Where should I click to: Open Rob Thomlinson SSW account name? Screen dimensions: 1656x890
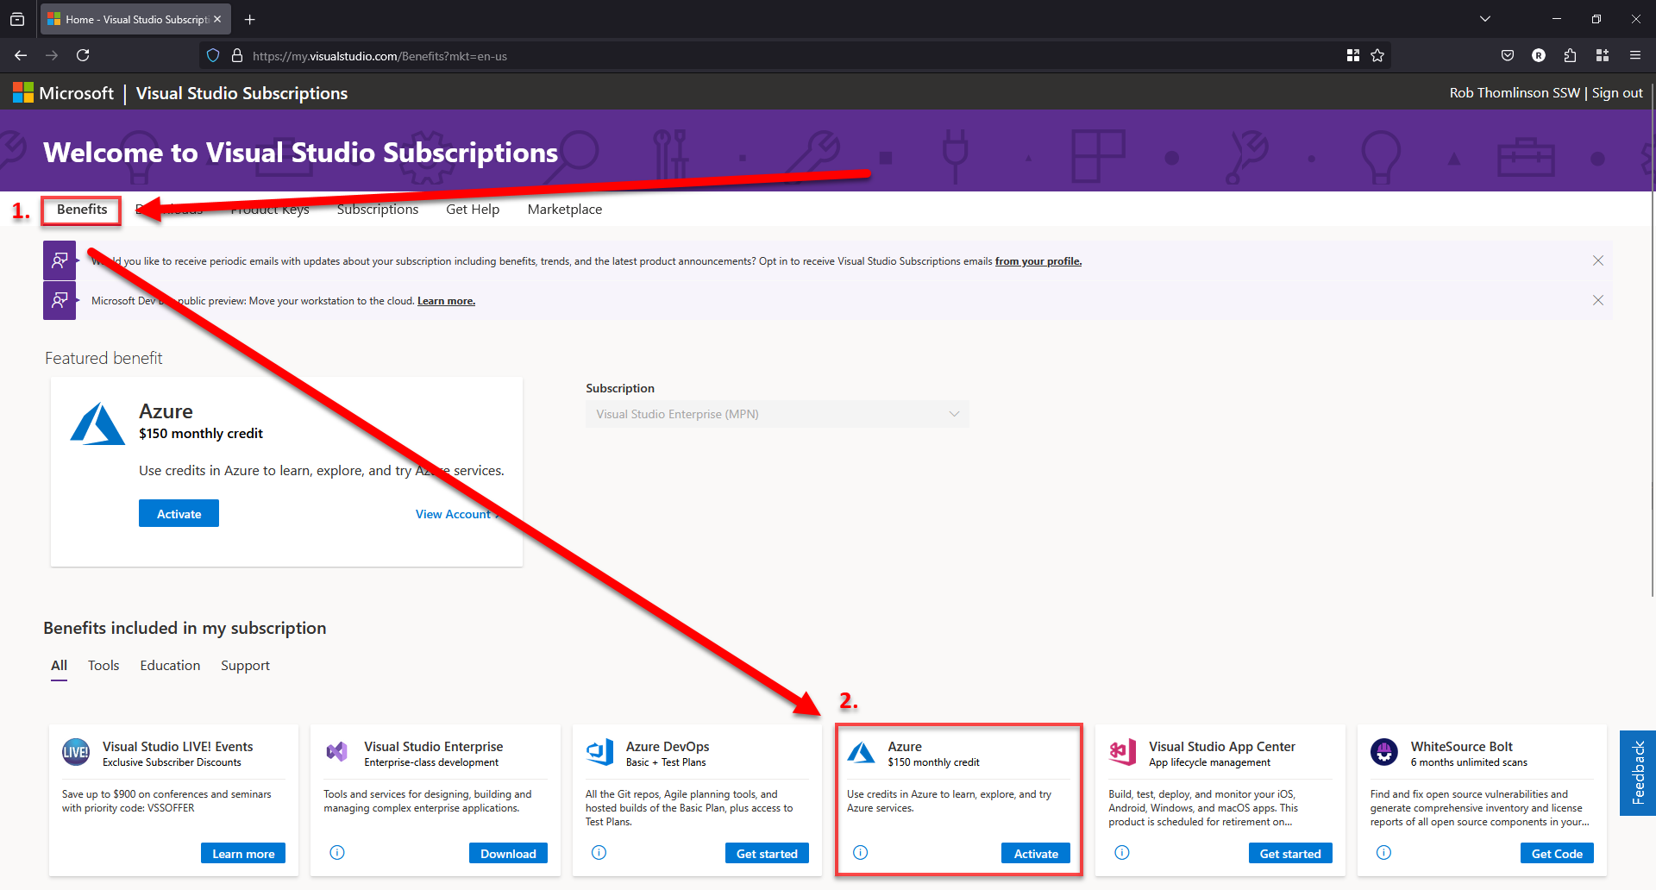coord(1515,93)
